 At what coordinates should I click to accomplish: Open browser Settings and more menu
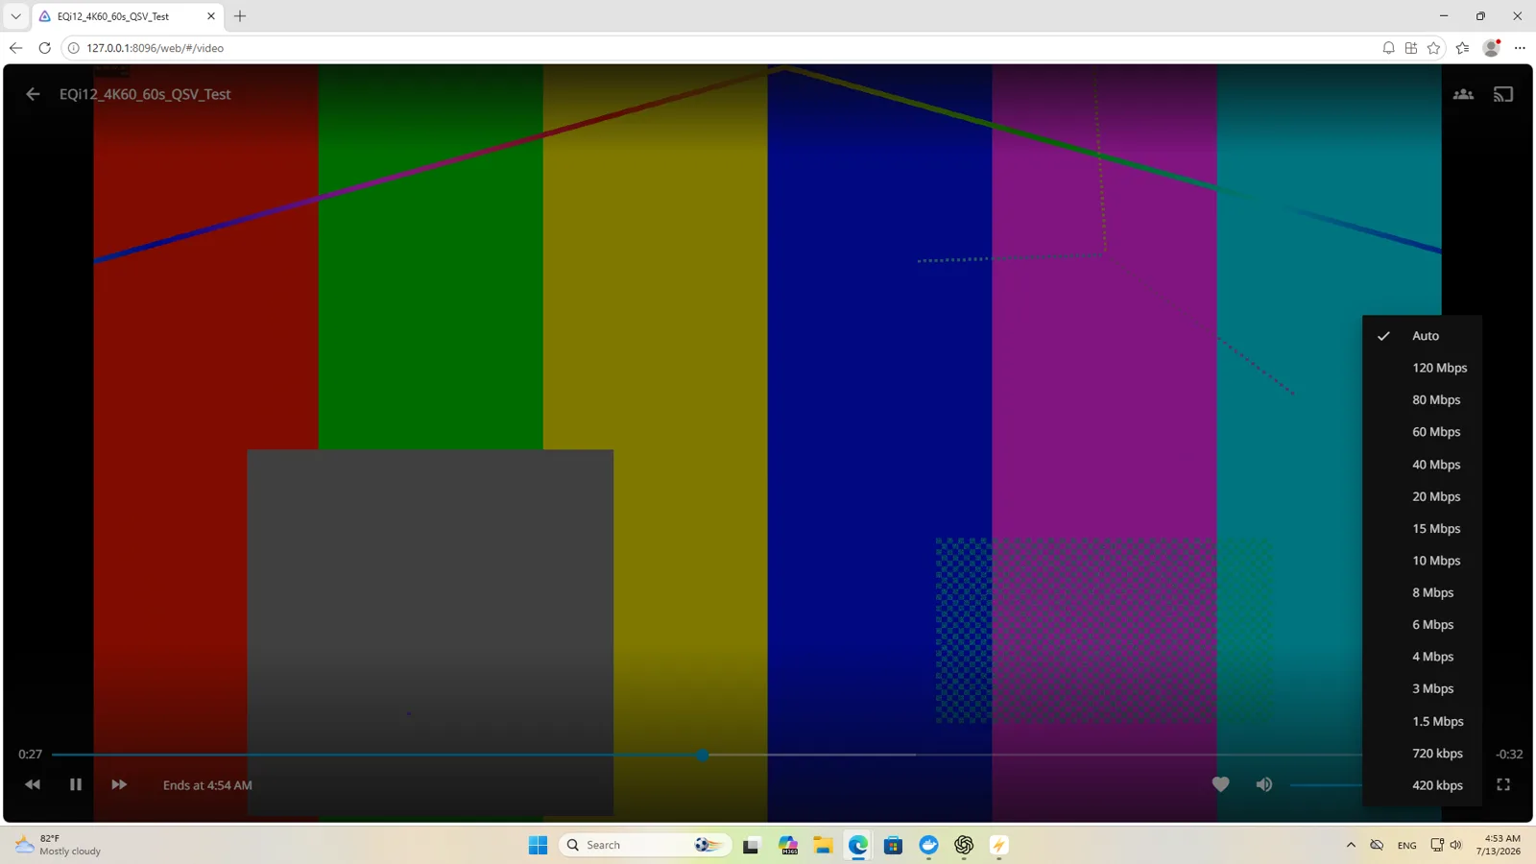click(1520, 48)
